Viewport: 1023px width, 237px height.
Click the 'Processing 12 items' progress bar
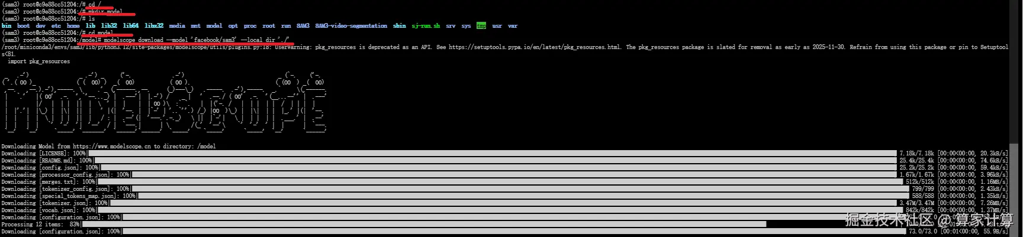424,225
